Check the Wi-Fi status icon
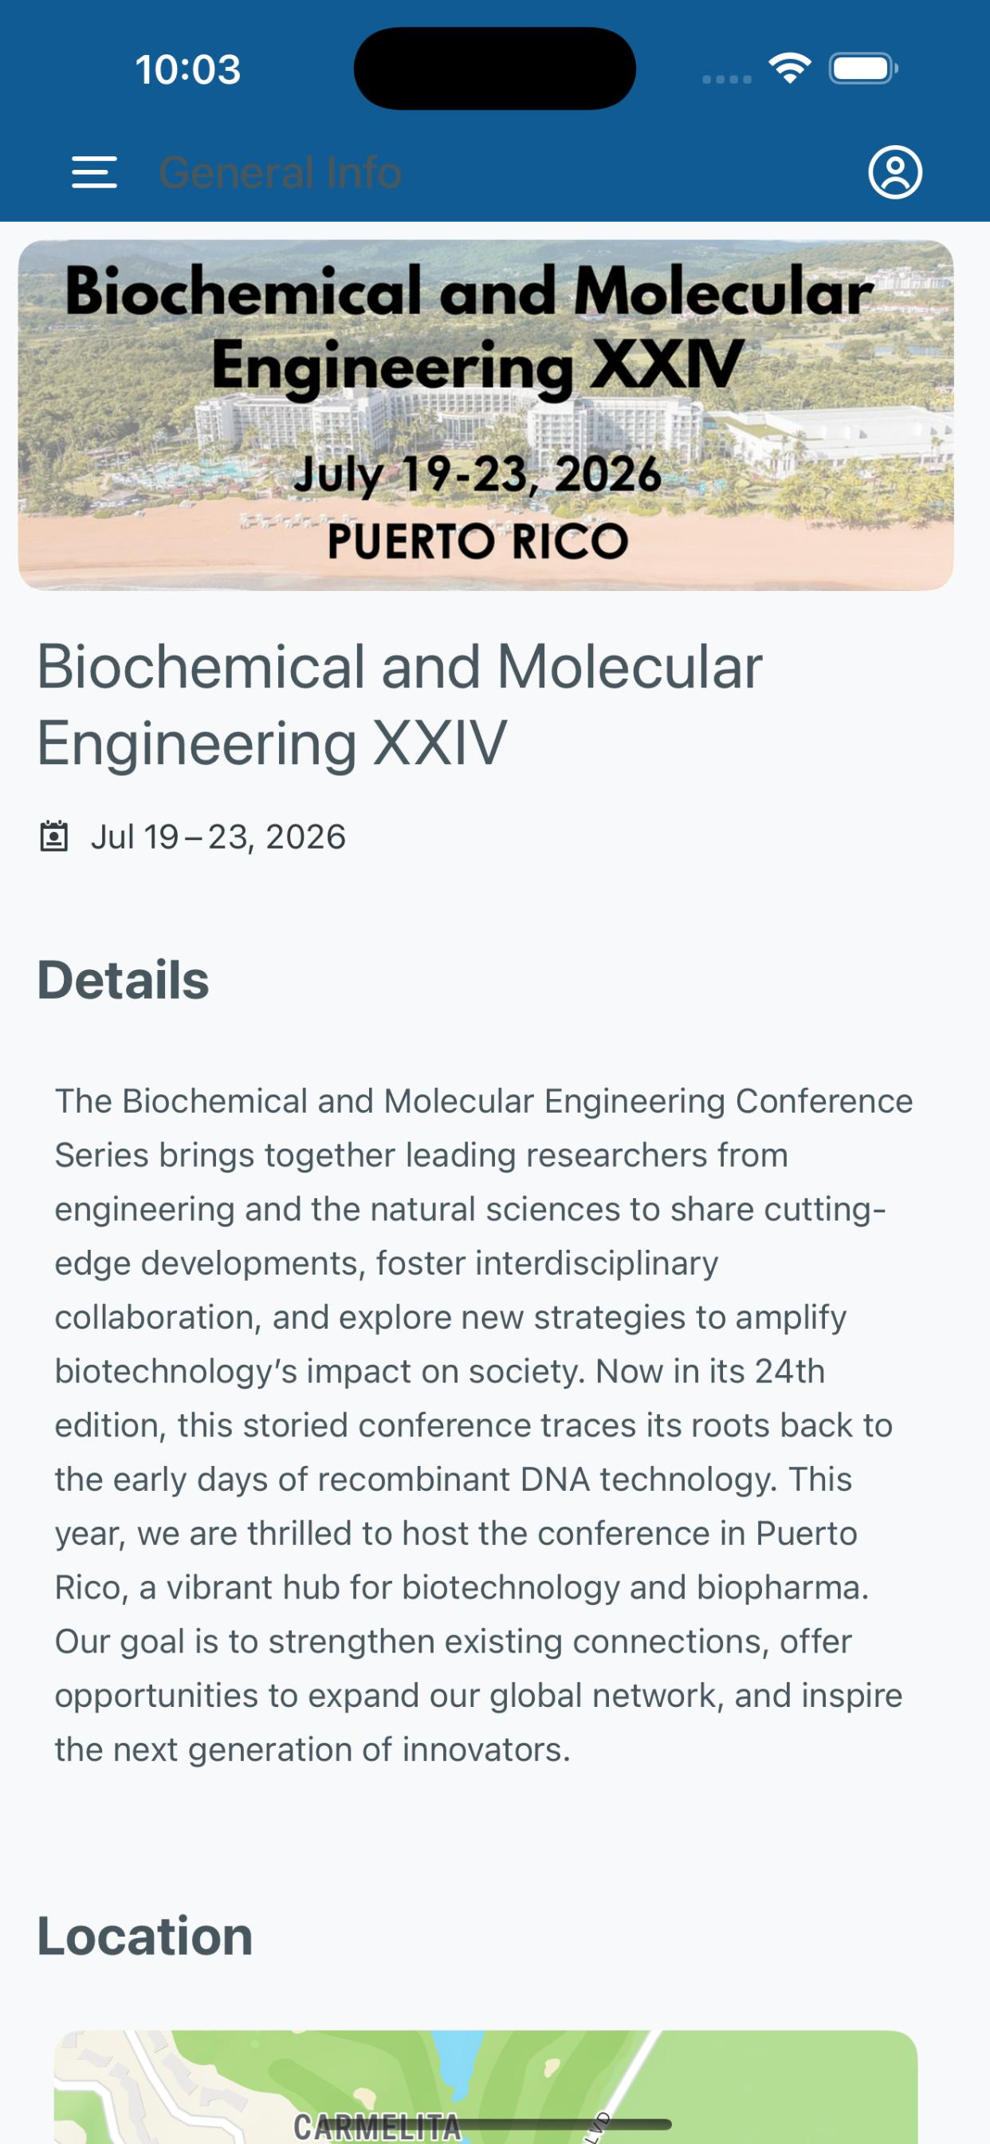990x2144 pixels. coord(789,69)
